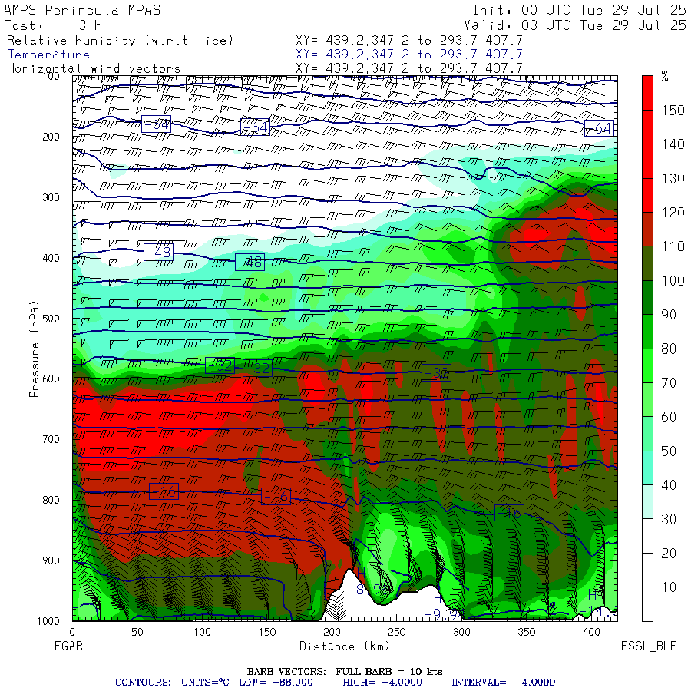This screenshot has width=691, height=691.
Task: Click the pressure axis tick label '500'
Action: (x=51, y=318)
